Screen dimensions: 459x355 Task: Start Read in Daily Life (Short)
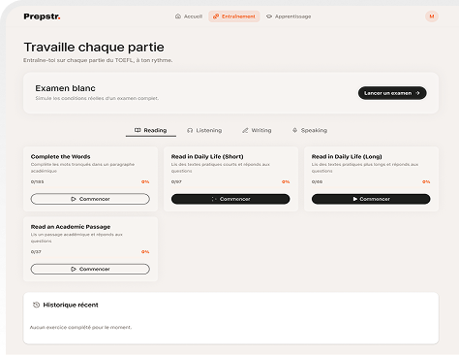pyautogui.click(x=230, y=199)
